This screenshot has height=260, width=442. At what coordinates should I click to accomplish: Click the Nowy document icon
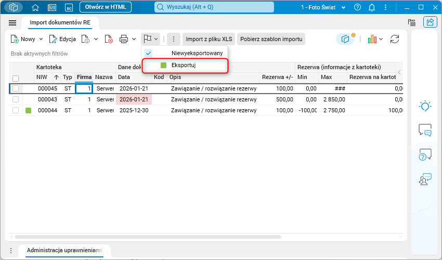coord(15,39)
